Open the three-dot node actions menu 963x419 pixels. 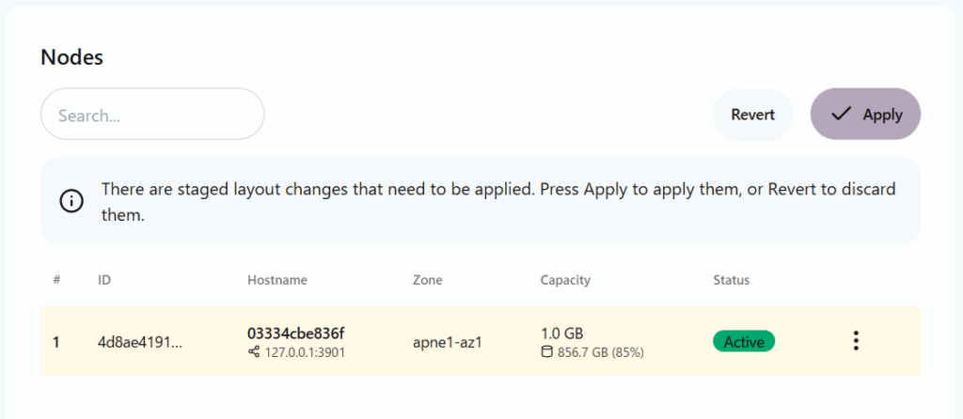pyautogui.click(x=855, y=341)
